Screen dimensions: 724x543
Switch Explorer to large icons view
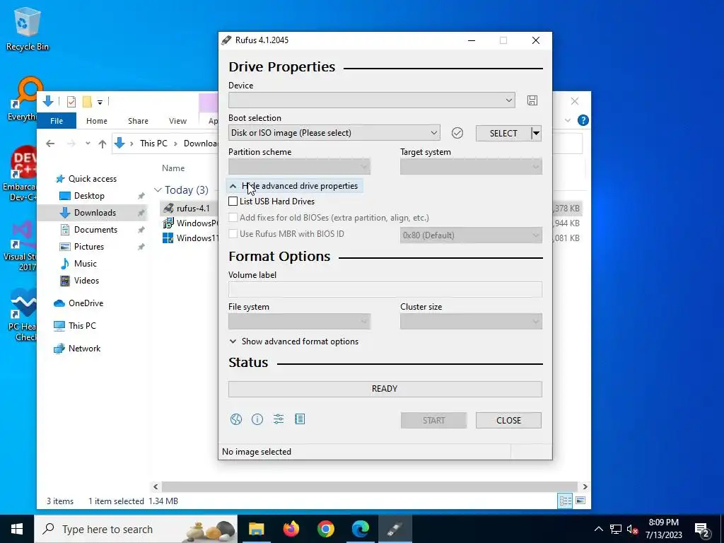click(x=580, y=501)
